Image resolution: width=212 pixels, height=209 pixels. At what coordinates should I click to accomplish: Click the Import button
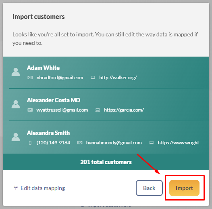point(184,188)
